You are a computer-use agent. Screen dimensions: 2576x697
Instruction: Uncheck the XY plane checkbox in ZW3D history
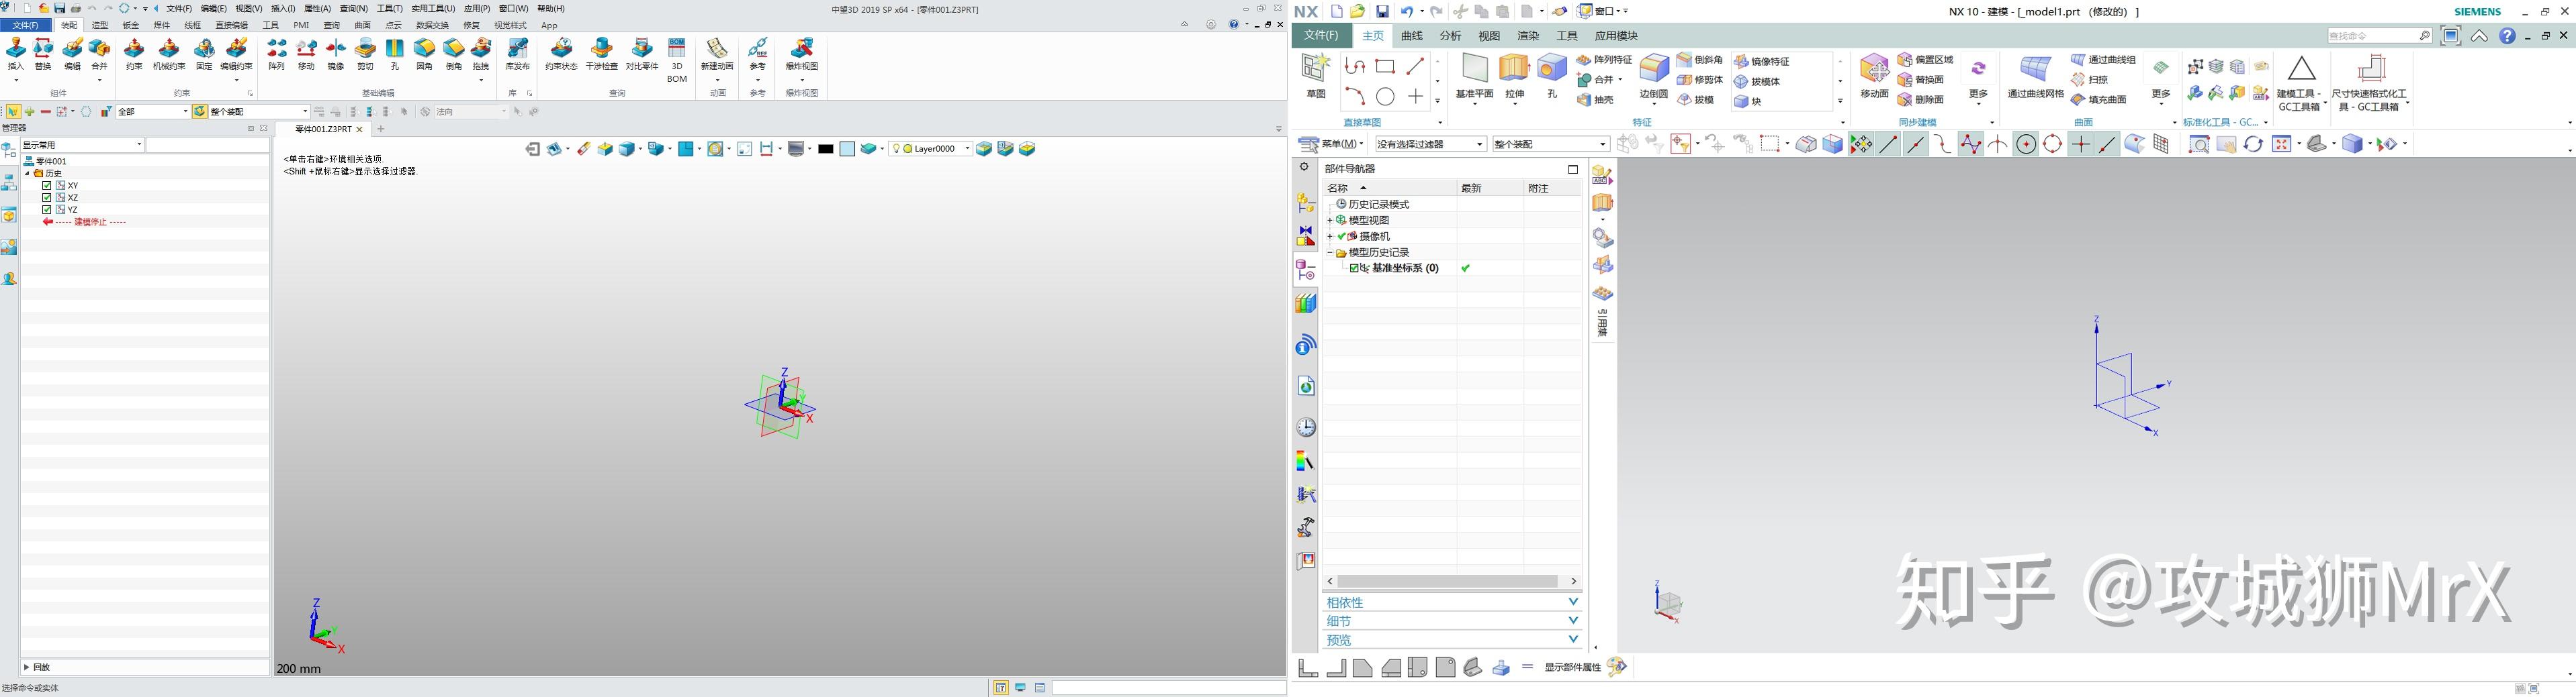(46, 186)
